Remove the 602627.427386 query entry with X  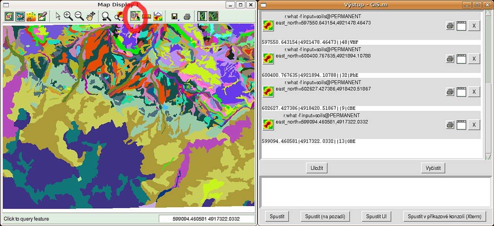[x=474, y=92]
